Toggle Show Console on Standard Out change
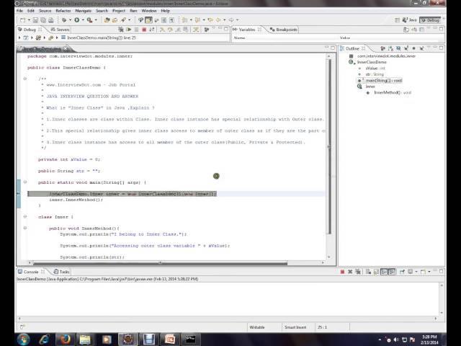Viewport: 461px width, 346px height. [x=384, y=272]
